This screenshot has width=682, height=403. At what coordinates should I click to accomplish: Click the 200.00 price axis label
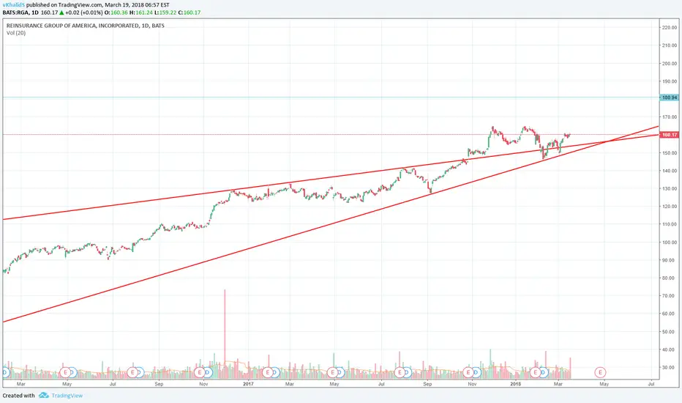[669, 63]
